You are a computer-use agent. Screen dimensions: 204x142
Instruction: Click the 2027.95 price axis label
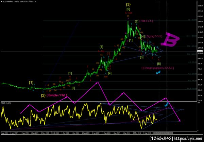tap(201, 16)
